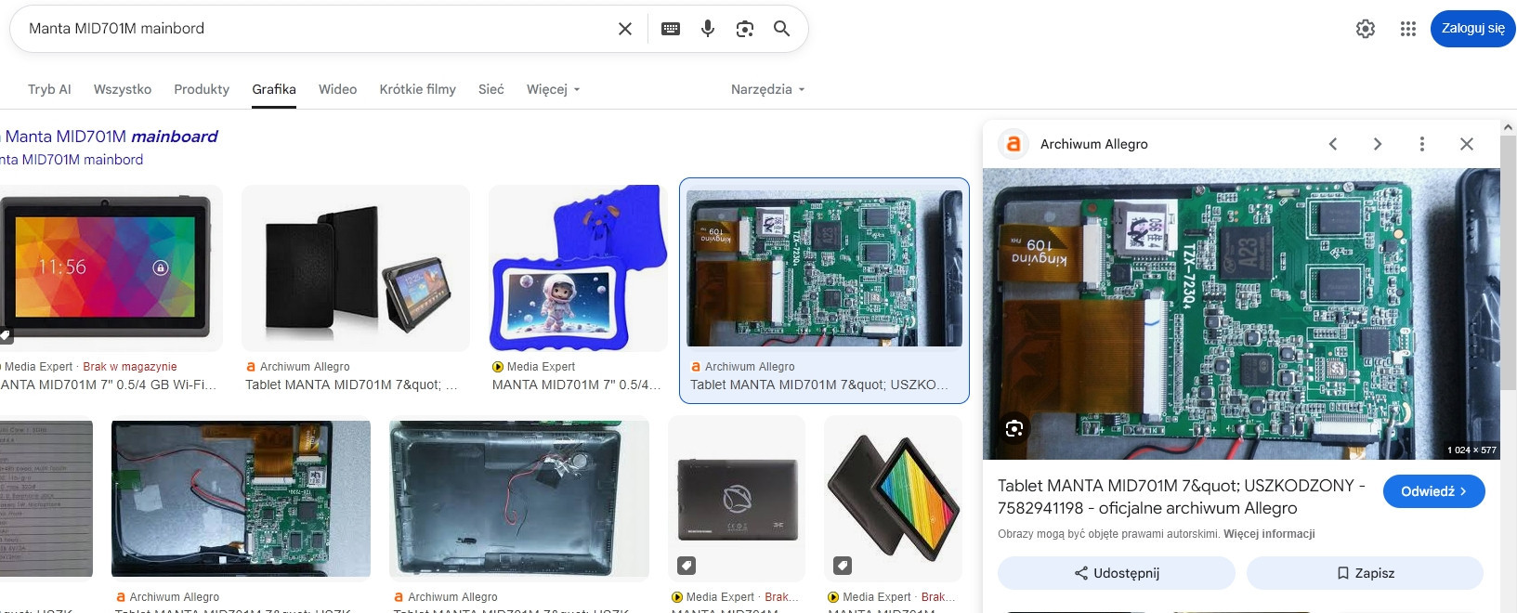Open the Google apps grid
Viewport: 1517px width, 613px height.
1408,29
